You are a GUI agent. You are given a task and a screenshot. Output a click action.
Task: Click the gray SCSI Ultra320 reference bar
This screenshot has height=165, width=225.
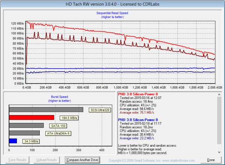click(x=46, y=110)
